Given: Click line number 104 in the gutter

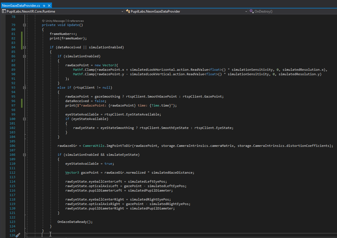Looking at the screenshot, I should coord(12,137).
